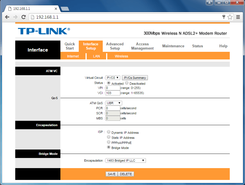
Task: Select the Deactivated status radio button
Action: (x=127, y=83)
